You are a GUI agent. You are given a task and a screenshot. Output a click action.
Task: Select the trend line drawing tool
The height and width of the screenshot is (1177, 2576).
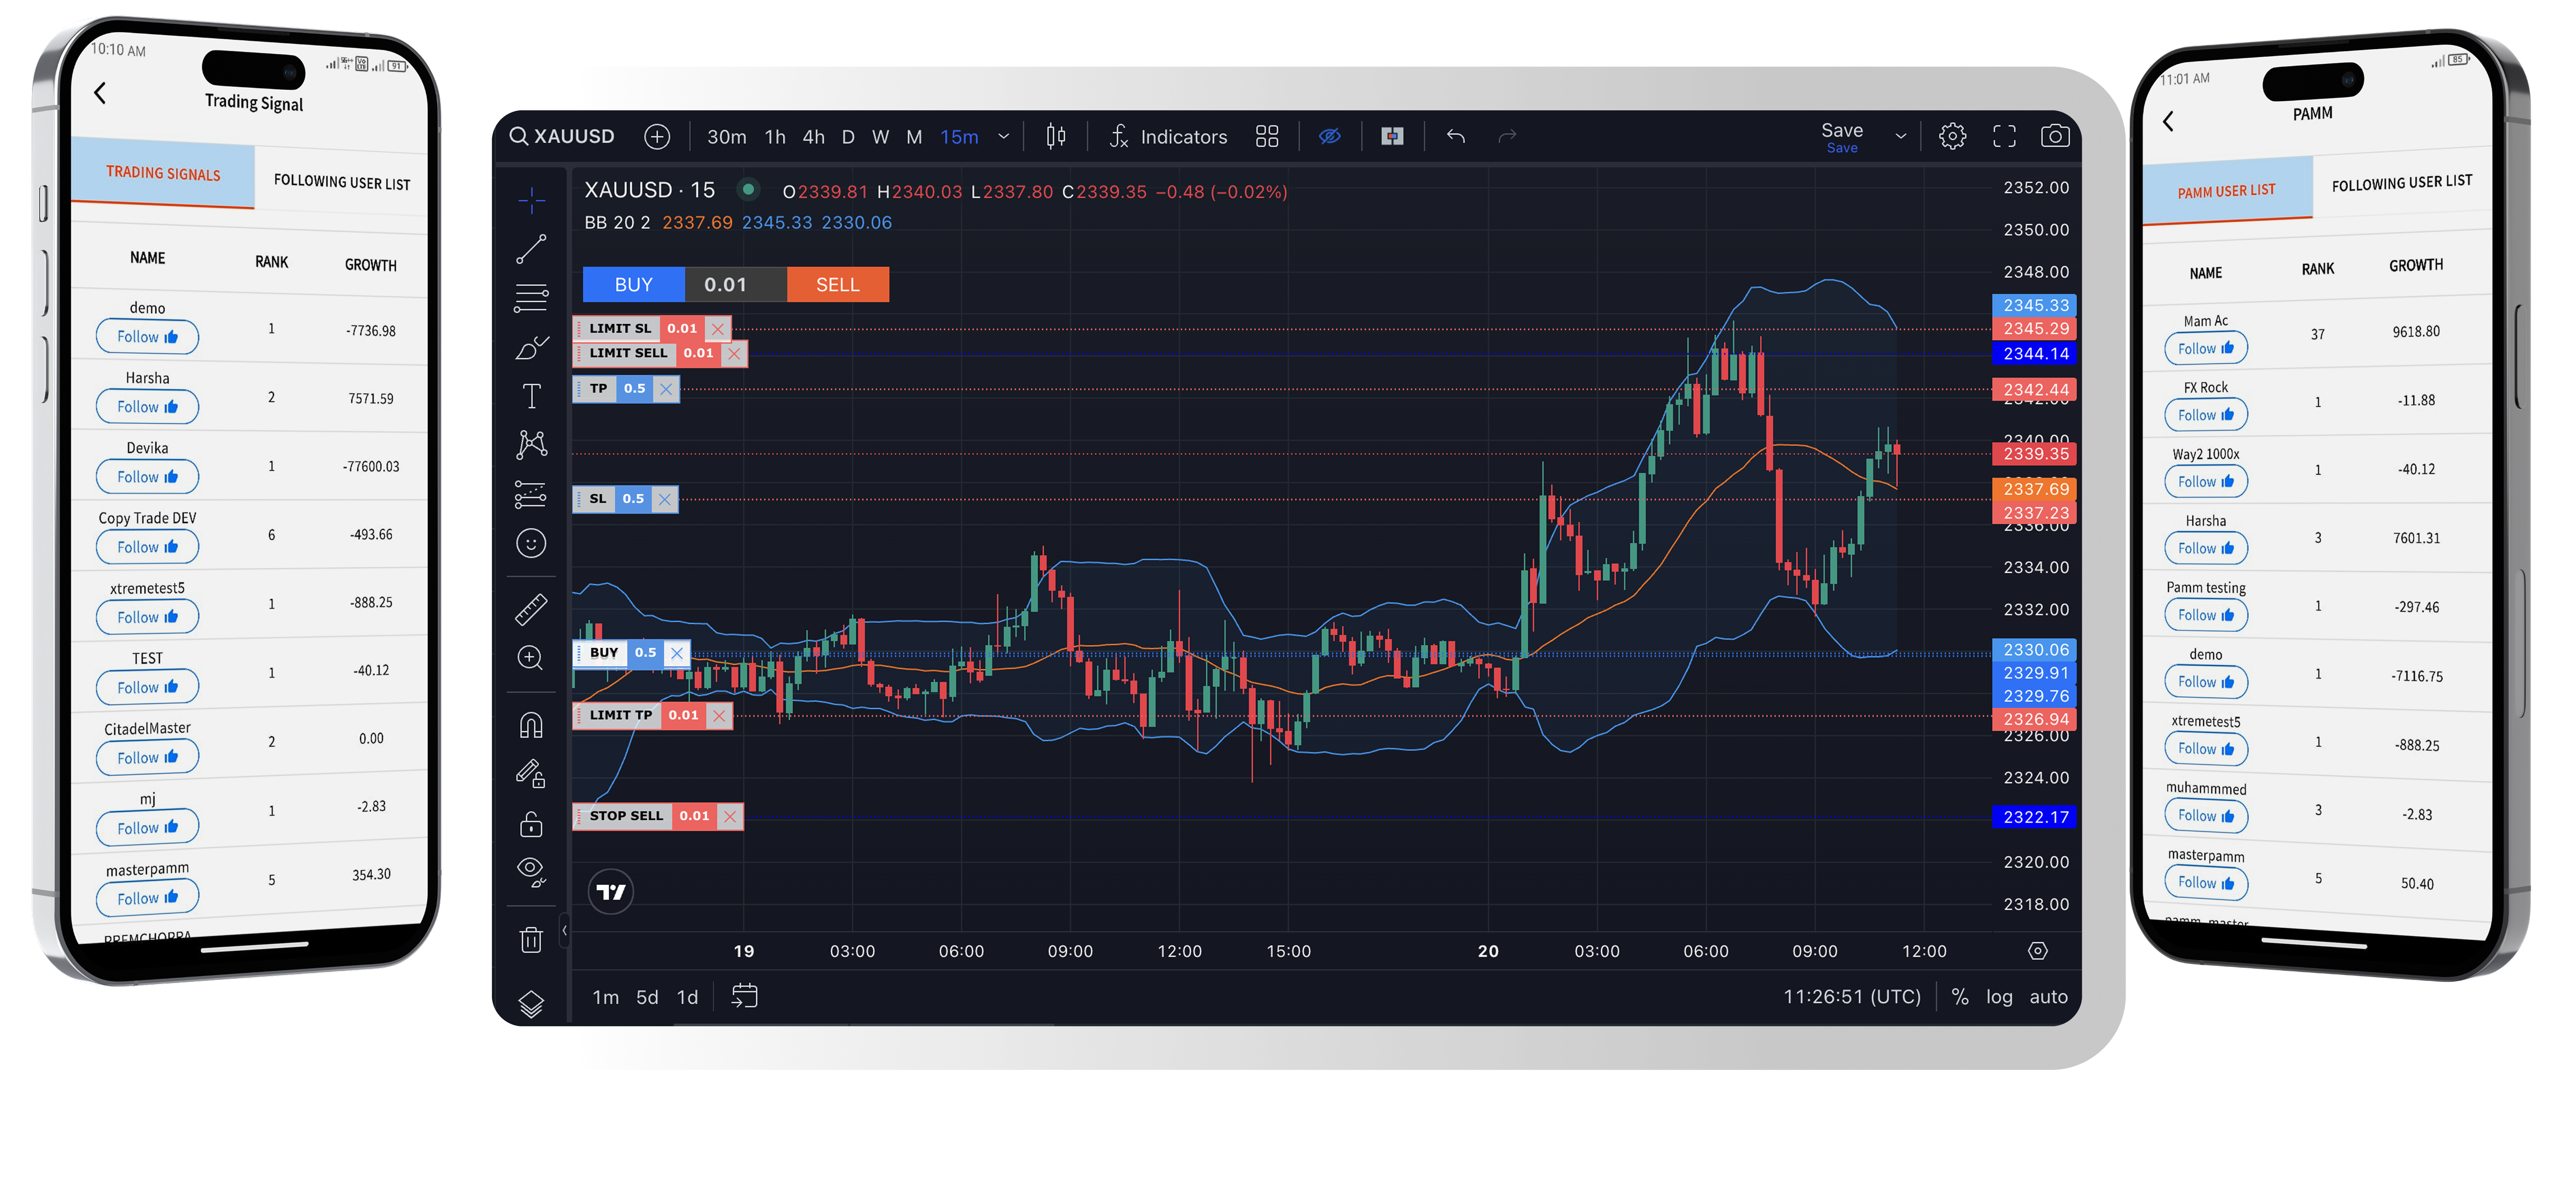[x=531, y=249]
